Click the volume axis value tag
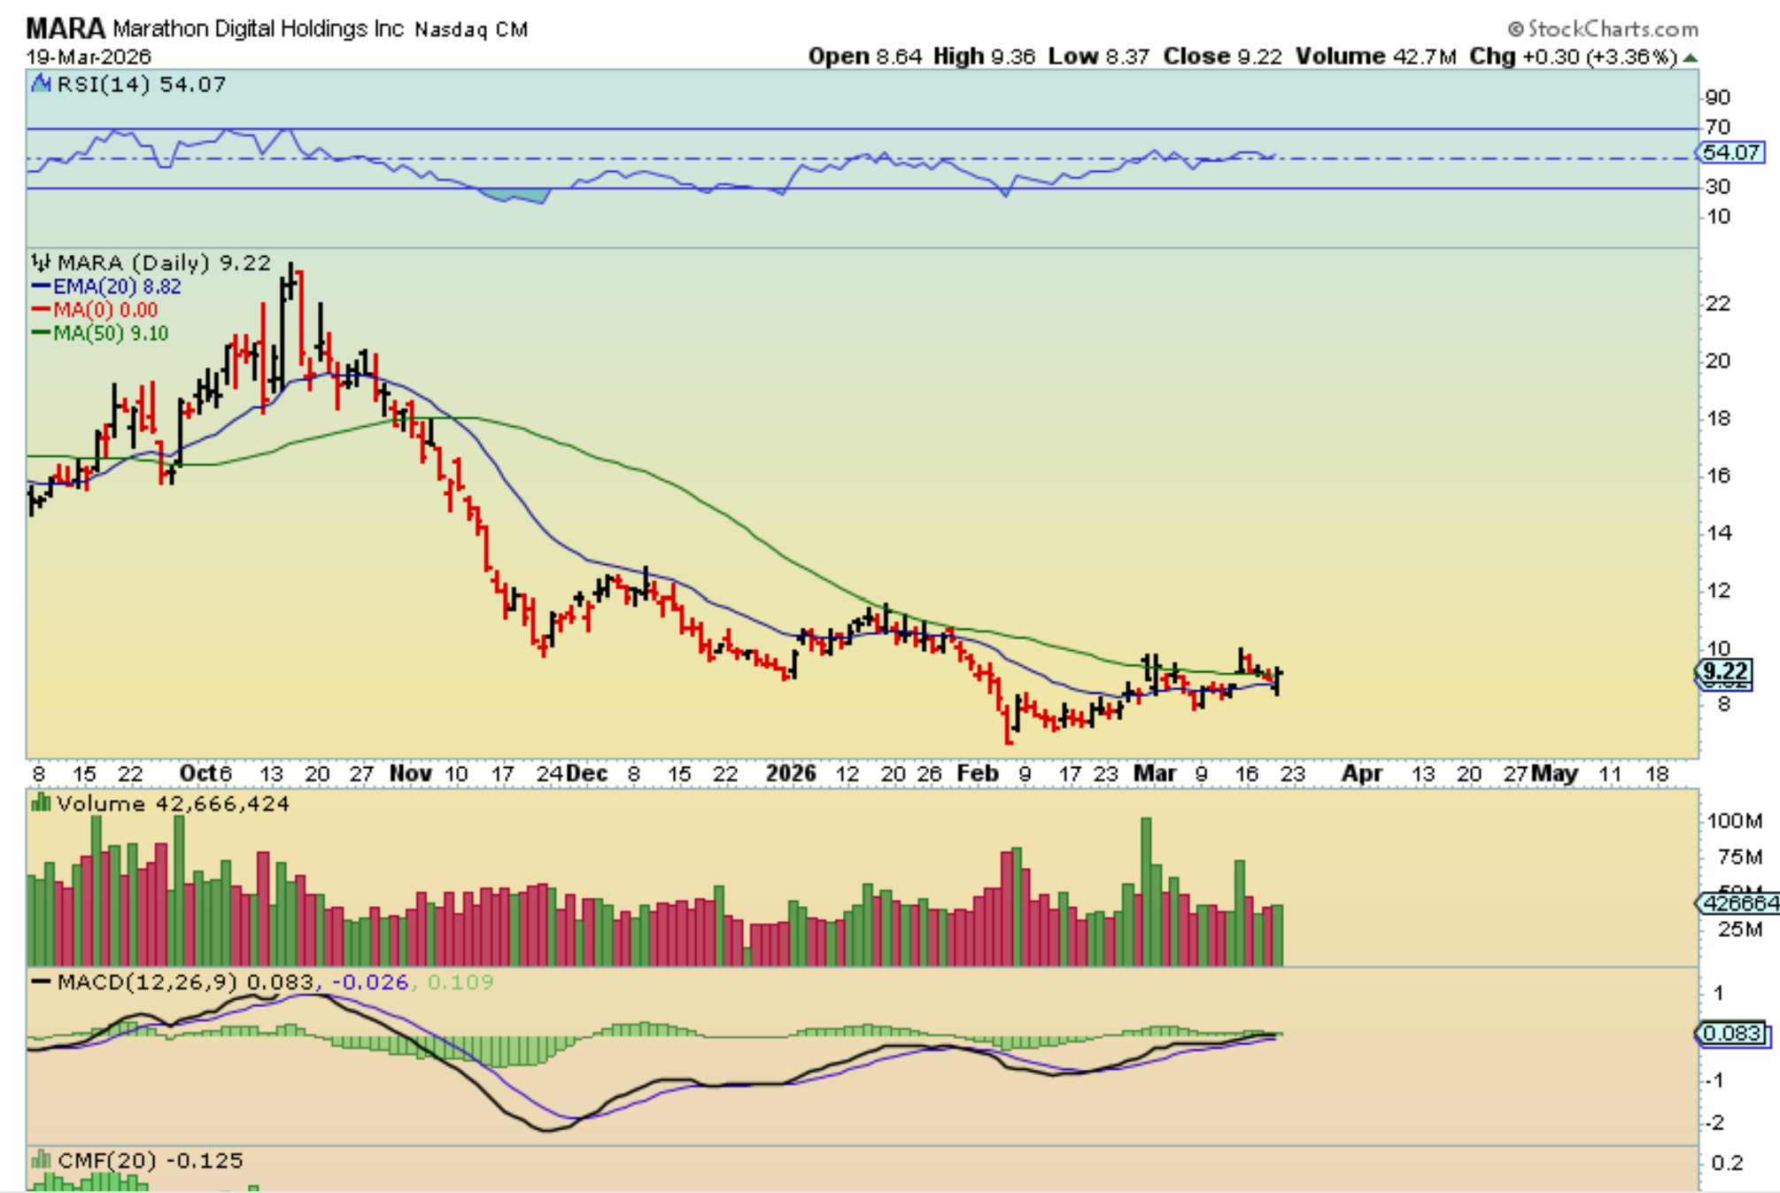 [1738, 903]
